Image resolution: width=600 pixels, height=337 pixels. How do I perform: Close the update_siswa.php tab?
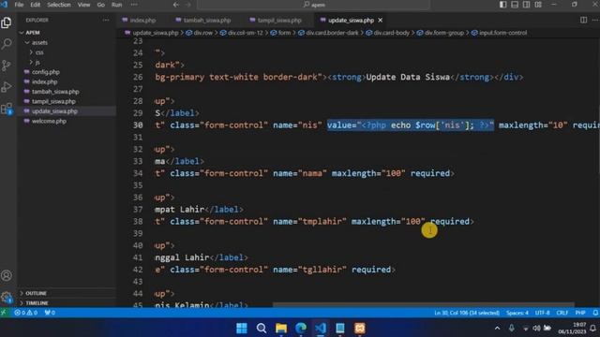click(381, 20)
